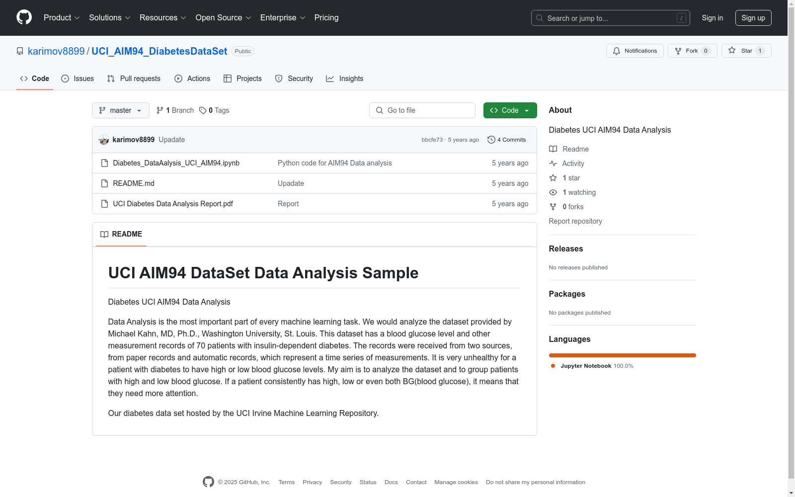Open the Pull requests tab
Screen dimensions: 795x497
(134, 79)
